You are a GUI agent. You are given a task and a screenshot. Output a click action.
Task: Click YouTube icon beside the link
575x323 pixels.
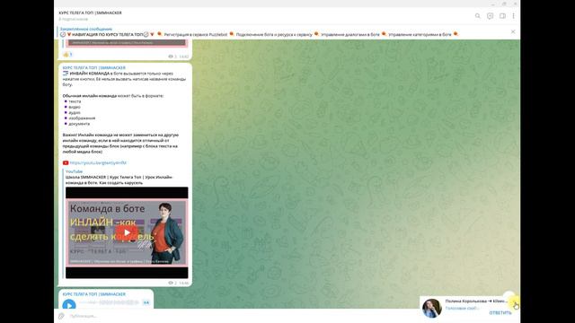(66, 162)
